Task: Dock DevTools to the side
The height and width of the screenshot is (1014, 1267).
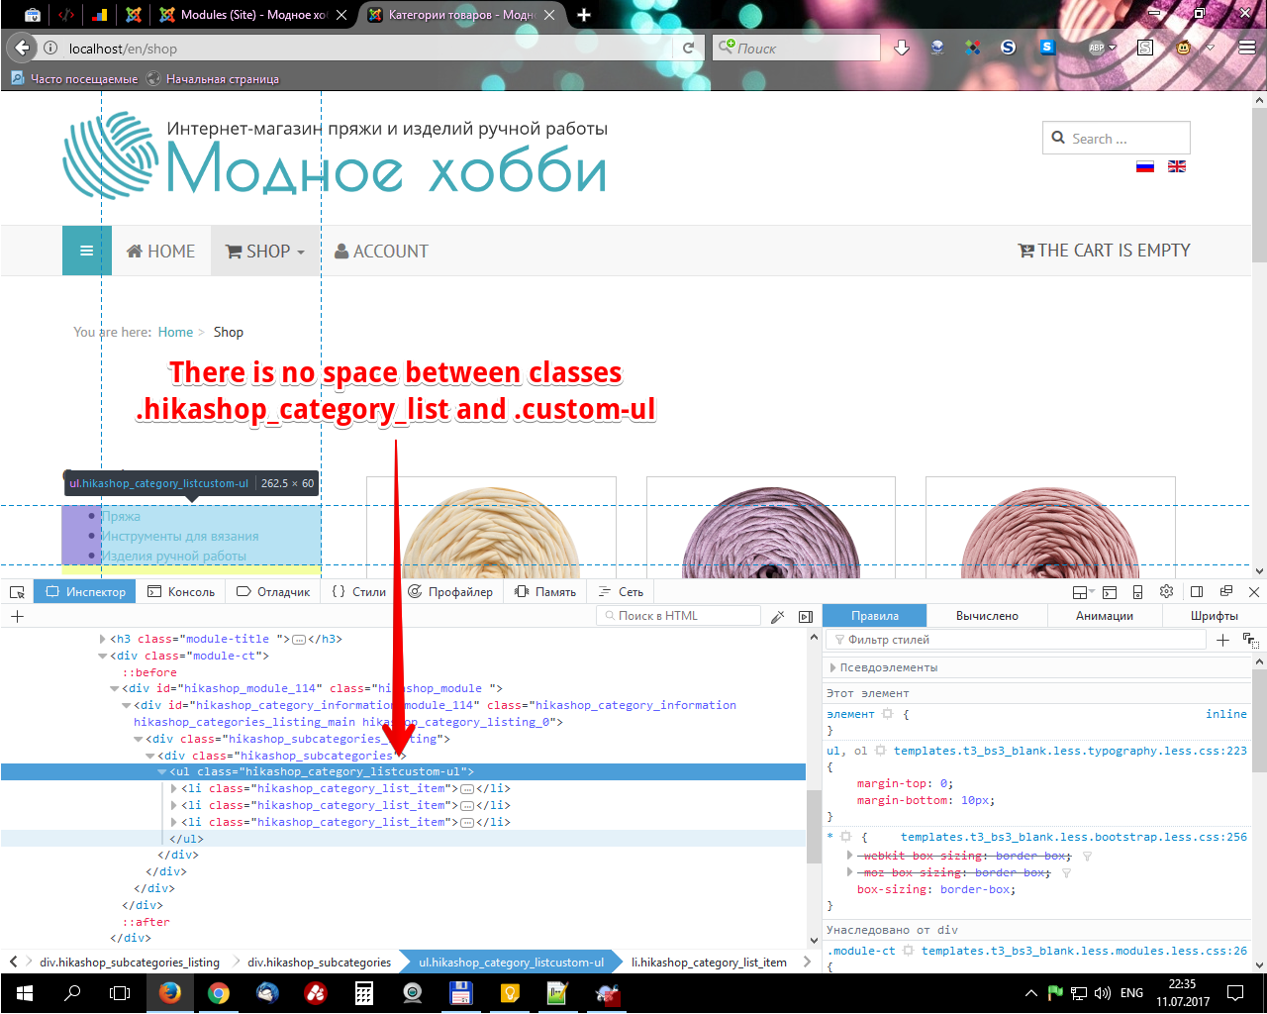Action: [1197, 592]
